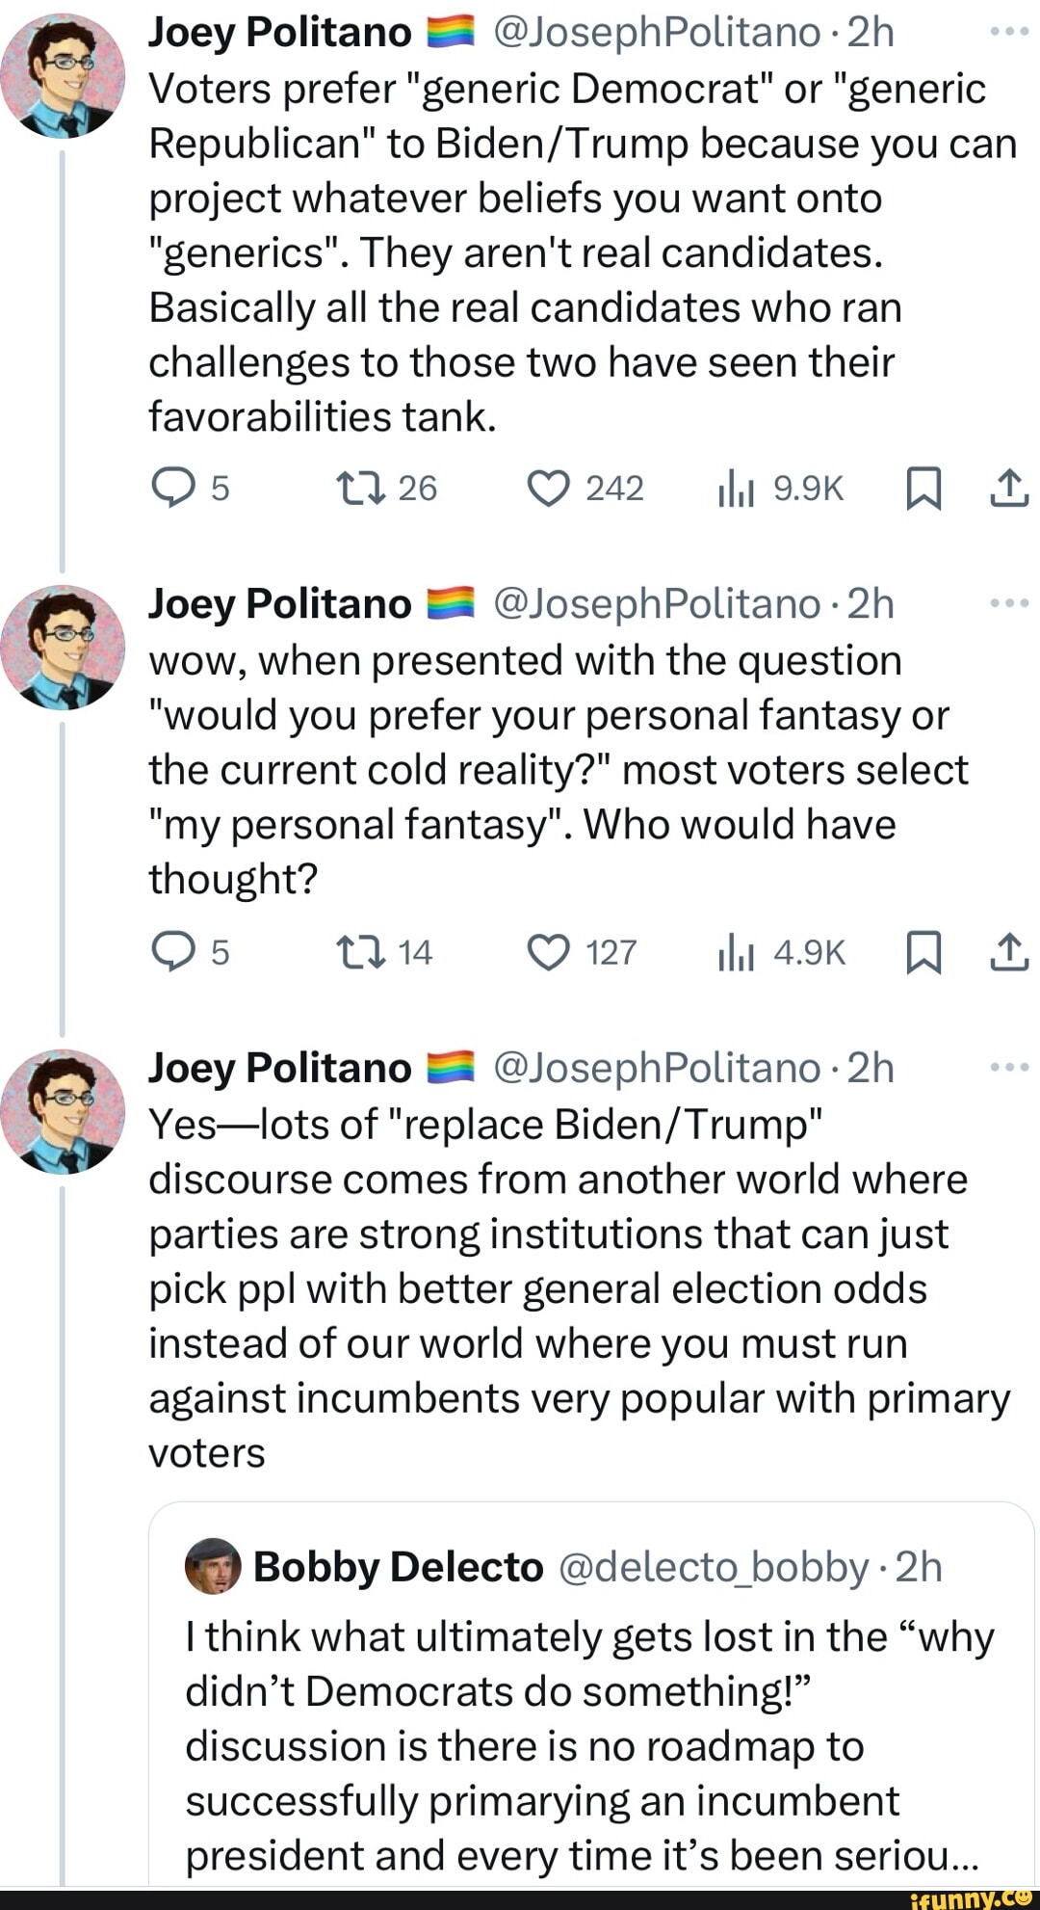Retweet the "personal fantasy" tweet
This screenshot has height=1910, width=1040.
(361, 952)
